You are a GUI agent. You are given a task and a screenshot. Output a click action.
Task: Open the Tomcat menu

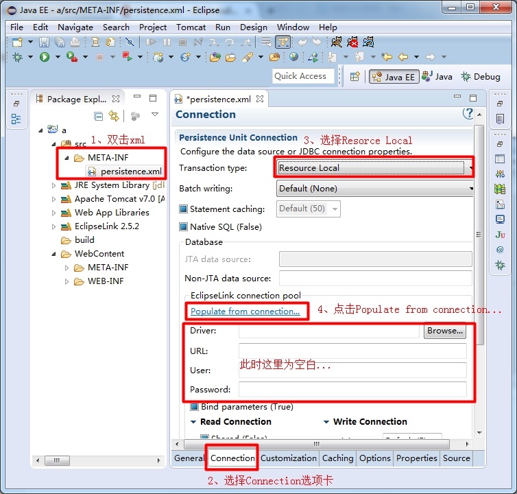click(x=191, y=27)
